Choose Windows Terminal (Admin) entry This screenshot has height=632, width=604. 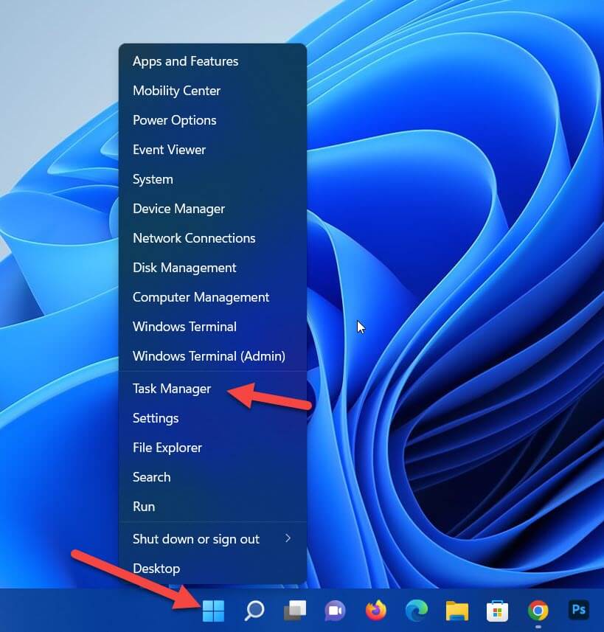pos(209,356)
